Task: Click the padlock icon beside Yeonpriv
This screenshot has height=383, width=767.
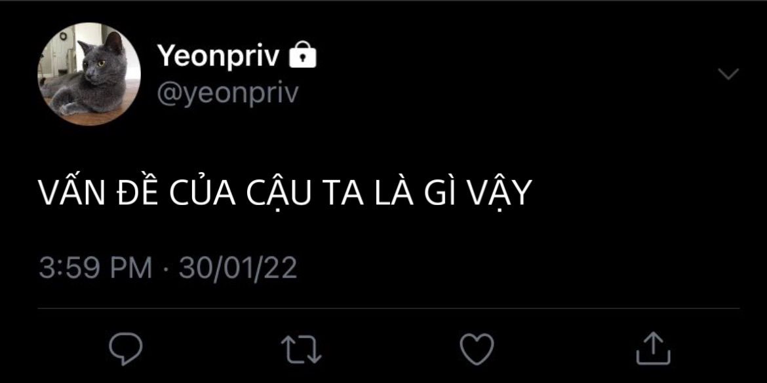Action: pyautogui.click(x=303, y=55)
